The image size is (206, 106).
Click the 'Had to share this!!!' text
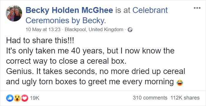pyautogui.click(x=40, y=41)
